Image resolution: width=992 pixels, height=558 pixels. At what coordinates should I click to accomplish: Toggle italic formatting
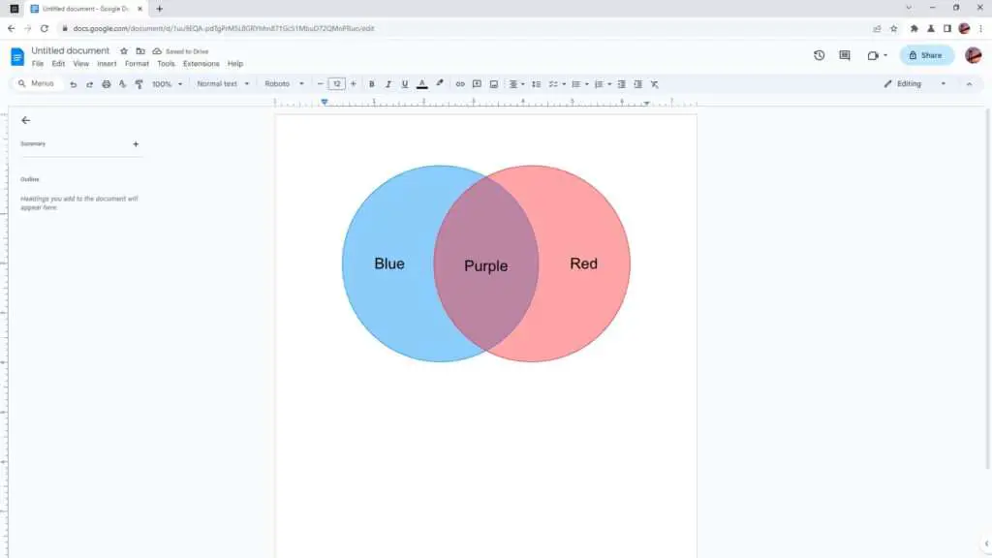(x=387, y=84)
